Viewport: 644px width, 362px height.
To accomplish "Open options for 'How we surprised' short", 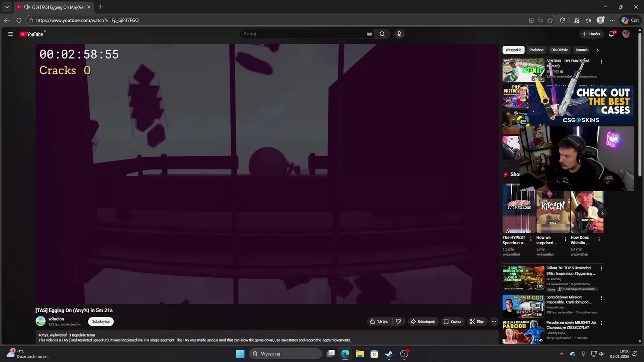I will click(565, 239).
